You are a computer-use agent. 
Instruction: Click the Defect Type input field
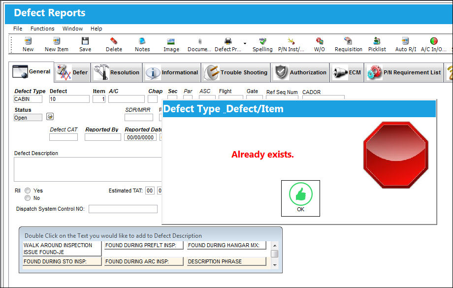click(28, 99)
